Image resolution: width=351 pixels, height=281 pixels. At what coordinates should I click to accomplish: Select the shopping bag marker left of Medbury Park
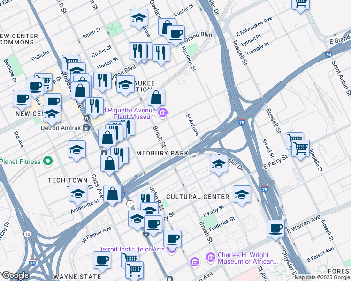pyautogui.click(x=110, y=164)
